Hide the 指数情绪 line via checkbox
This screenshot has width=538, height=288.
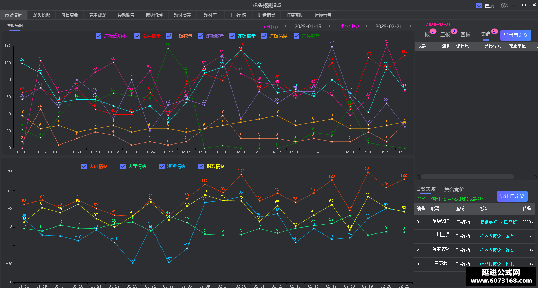(x=201, y=166)
